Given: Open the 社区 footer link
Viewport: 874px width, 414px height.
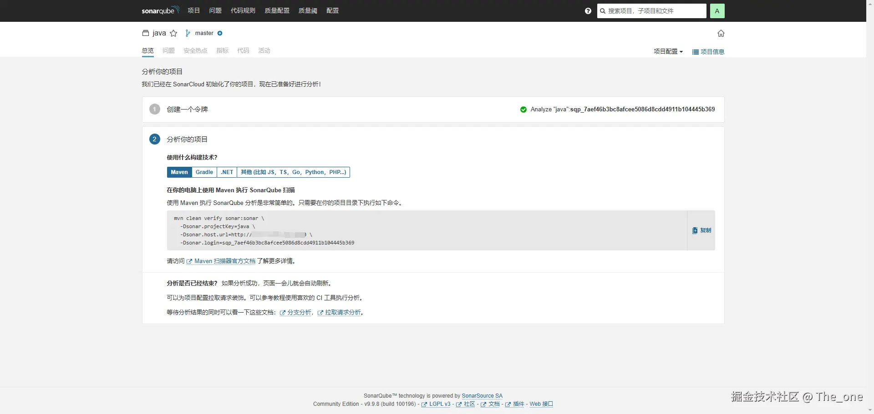Looking at the screenshot, I should click(466, 404).
